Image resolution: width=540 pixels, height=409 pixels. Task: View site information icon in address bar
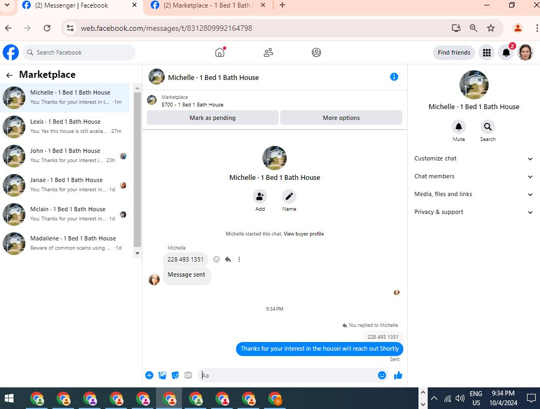pos(70,28)
